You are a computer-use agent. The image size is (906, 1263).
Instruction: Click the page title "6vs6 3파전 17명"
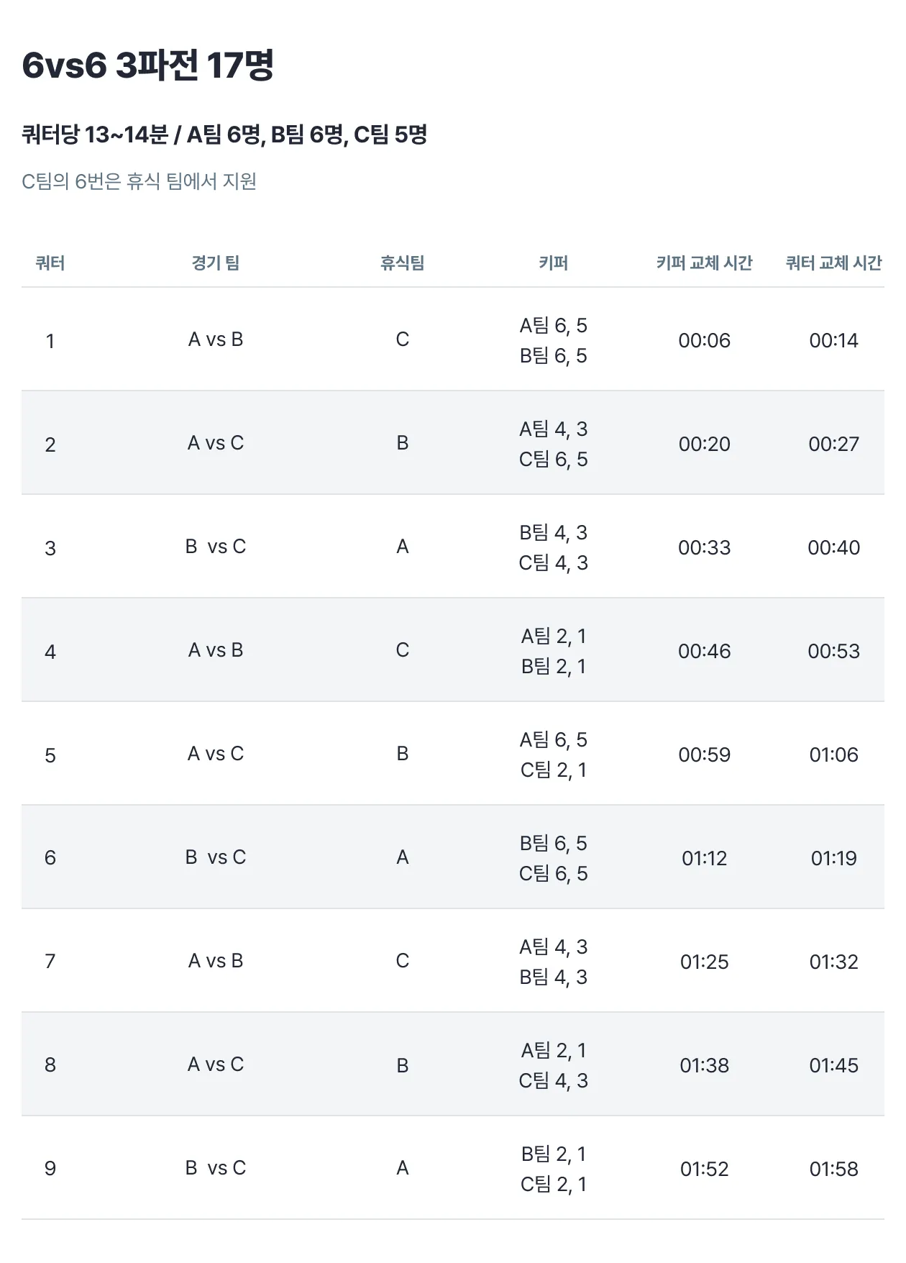coord(147,65)
